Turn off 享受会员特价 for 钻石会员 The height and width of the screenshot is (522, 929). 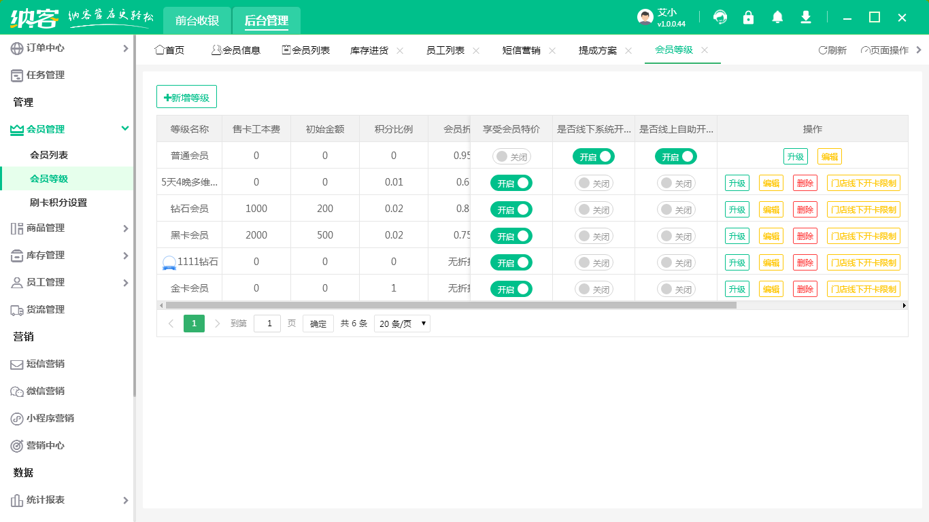[511, 209]
